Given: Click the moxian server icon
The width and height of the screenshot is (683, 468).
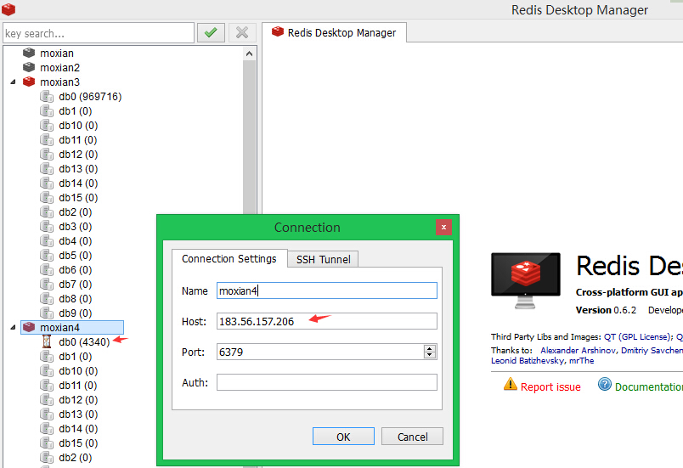Looking at the screenshot, I should tap(29, 54).
